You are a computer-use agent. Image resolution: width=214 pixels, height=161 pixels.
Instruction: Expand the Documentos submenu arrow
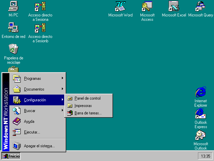[x=63, y=89]
